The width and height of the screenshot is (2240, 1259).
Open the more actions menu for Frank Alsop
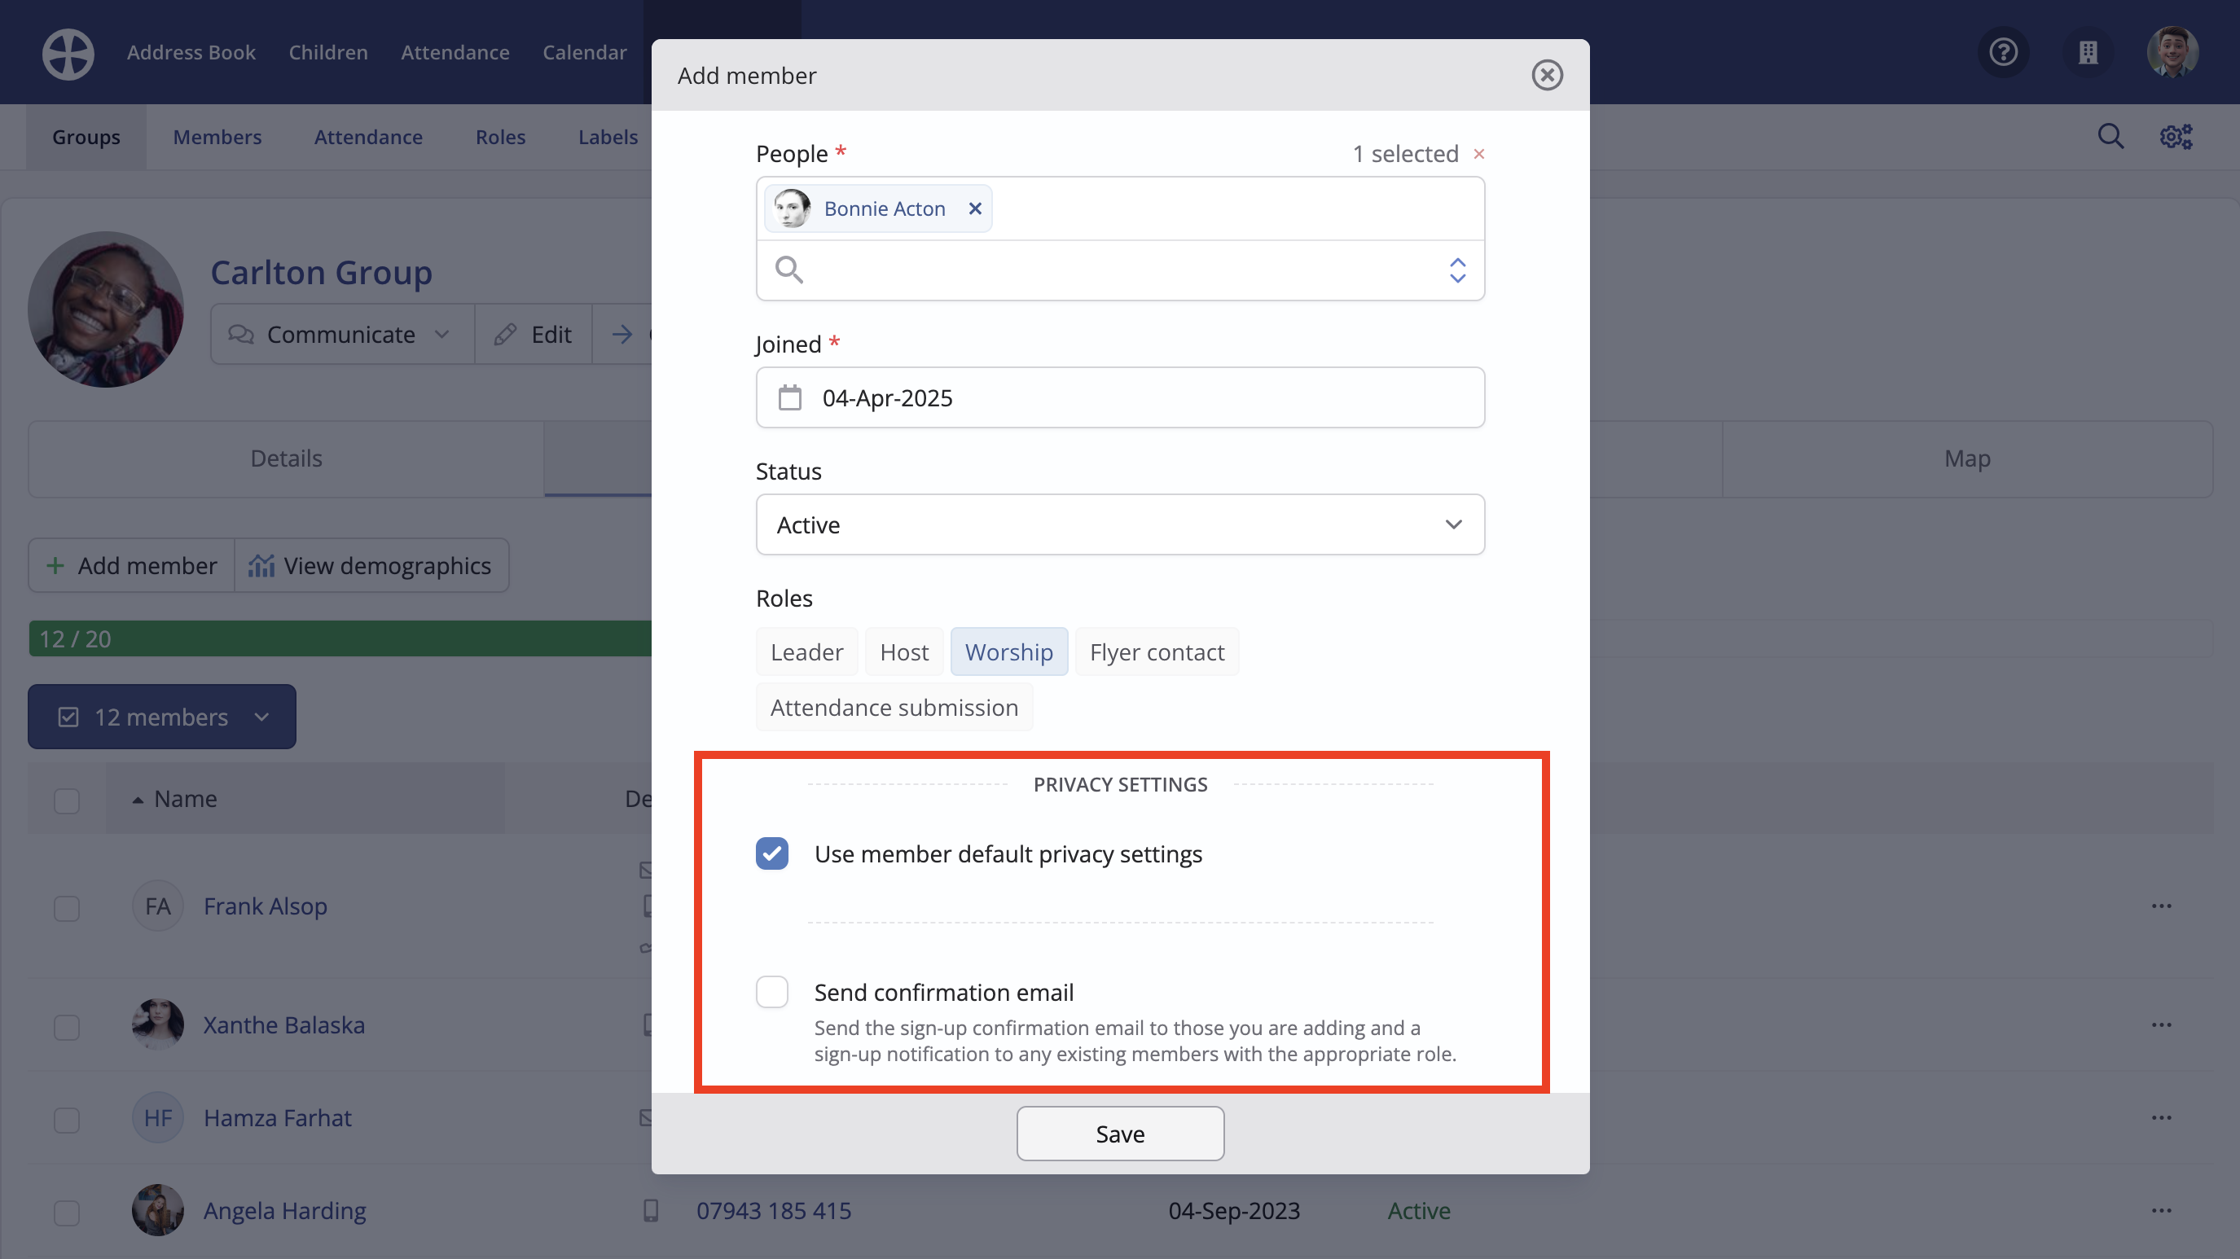pyautogui.click(x=2162, y=906)
